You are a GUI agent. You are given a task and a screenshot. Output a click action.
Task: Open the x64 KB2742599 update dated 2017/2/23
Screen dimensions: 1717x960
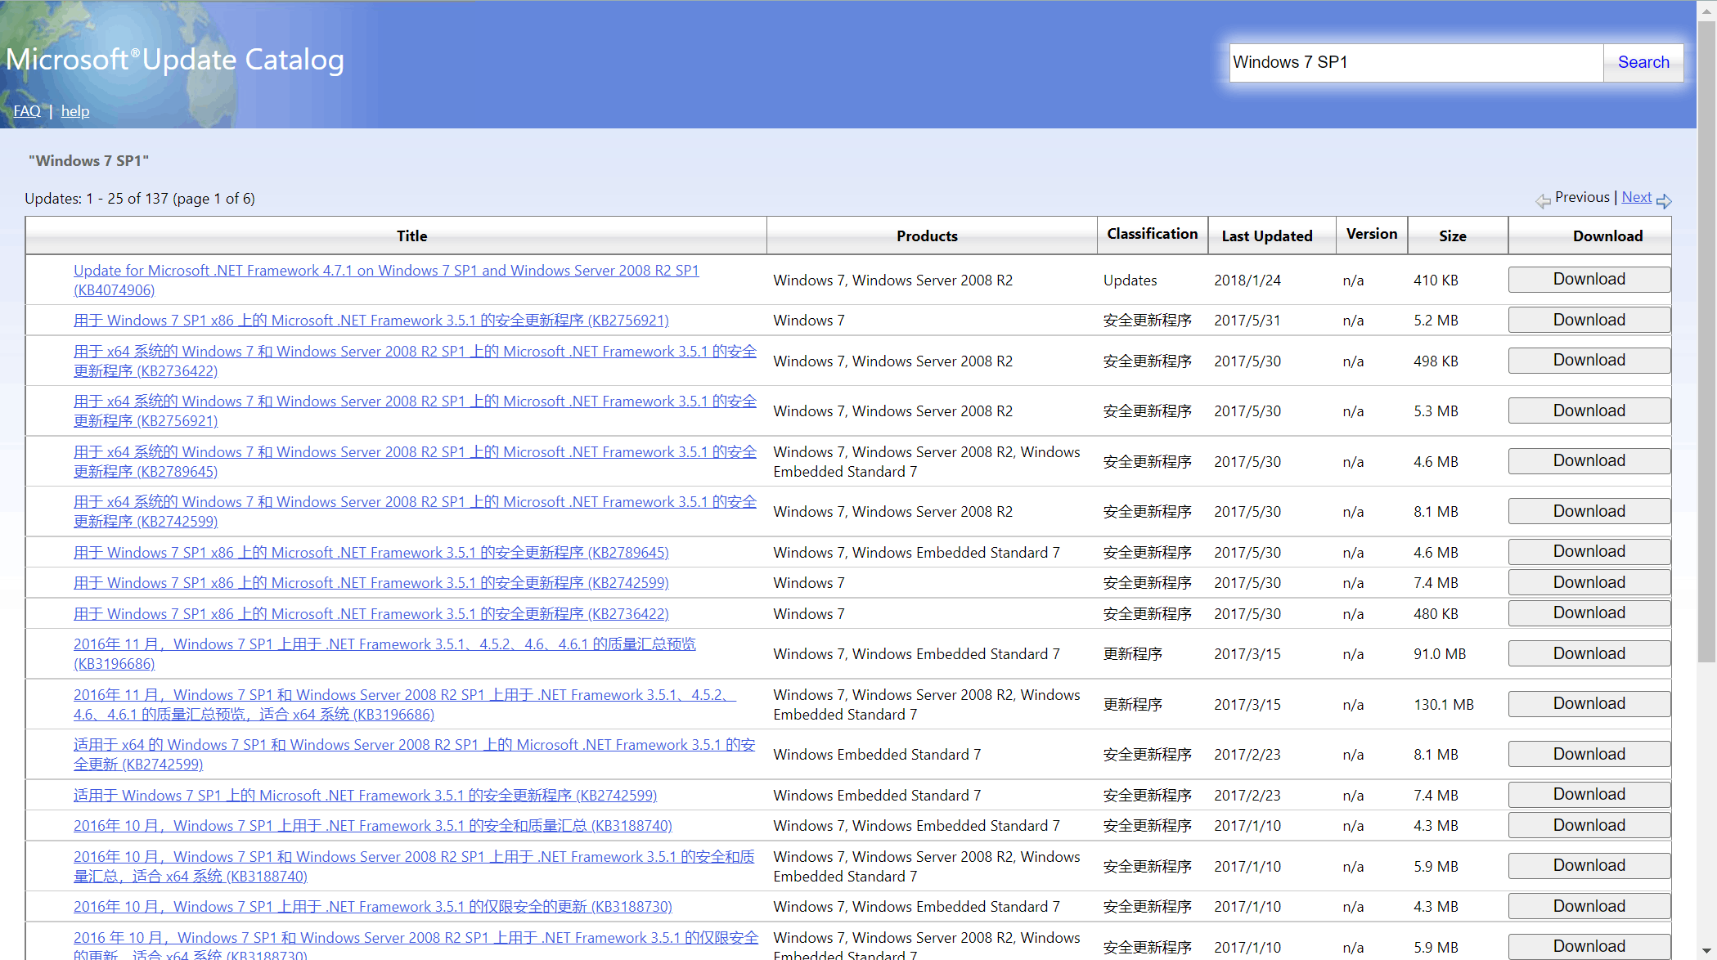(x=414, y=754)
